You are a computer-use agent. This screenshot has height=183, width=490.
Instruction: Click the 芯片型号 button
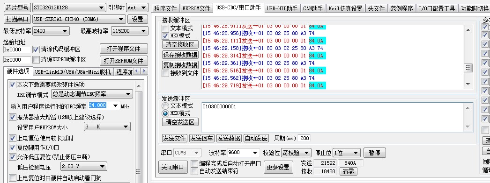point(17,7)
